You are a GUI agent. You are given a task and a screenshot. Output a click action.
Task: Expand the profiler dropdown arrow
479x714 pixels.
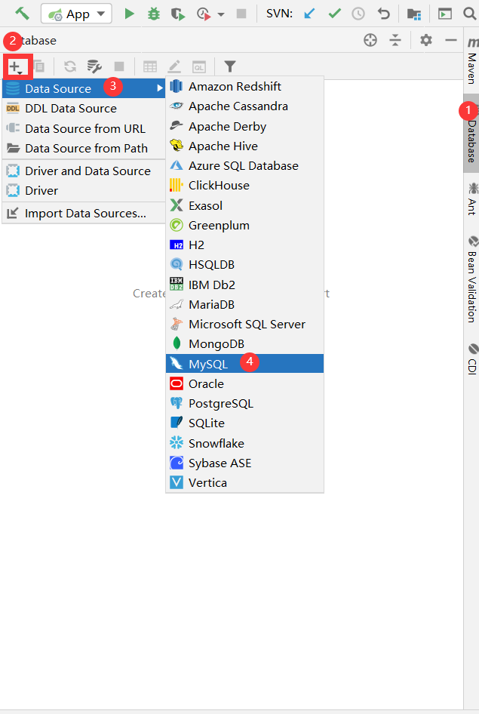pyautogui.click(x=221, y=14)
